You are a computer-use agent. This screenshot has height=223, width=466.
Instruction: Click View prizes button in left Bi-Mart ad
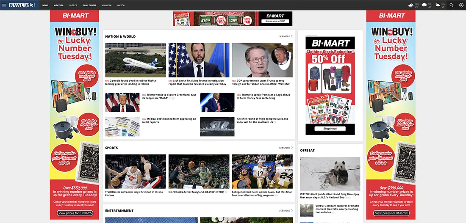(x=75, y=213)
